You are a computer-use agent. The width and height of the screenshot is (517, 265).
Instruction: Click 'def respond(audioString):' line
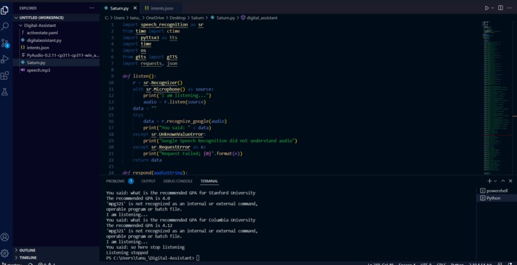[x=155, y=173]
